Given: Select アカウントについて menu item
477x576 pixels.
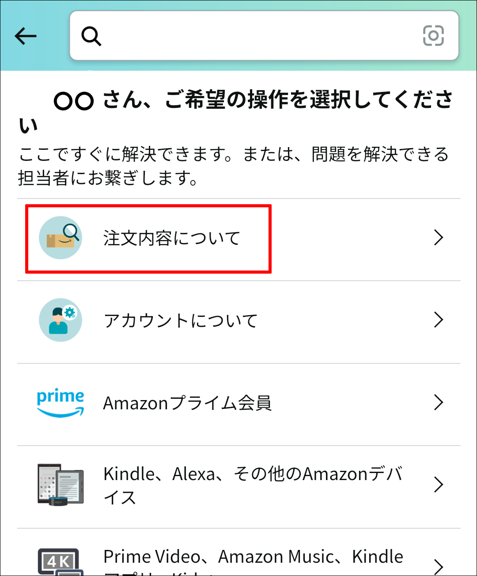Looking at the screenshot, I should 180,320.
